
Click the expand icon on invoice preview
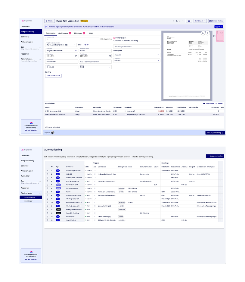(203, 33)
